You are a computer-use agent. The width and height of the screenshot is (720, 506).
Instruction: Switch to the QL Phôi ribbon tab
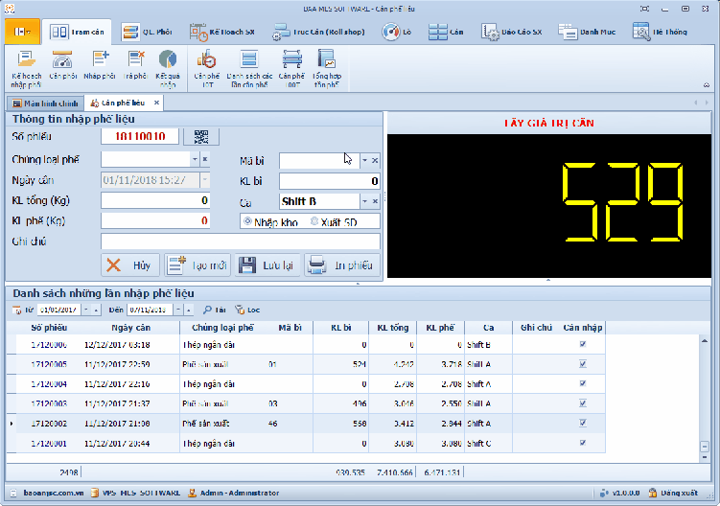[x=148, y=32]
